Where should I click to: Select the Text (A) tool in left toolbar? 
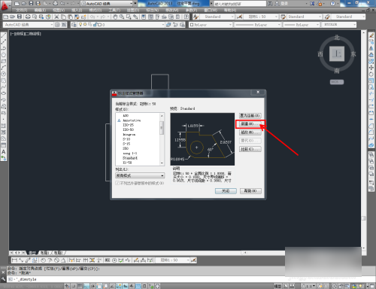coord(4,152)
